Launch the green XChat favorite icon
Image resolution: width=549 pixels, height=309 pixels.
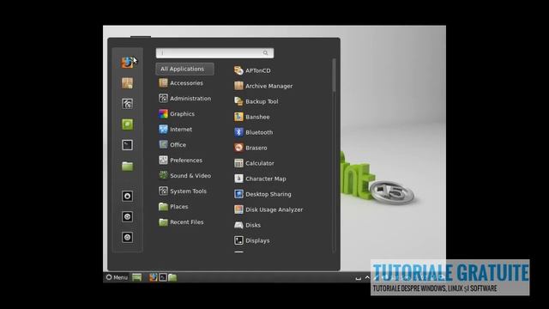click(127, 124)
